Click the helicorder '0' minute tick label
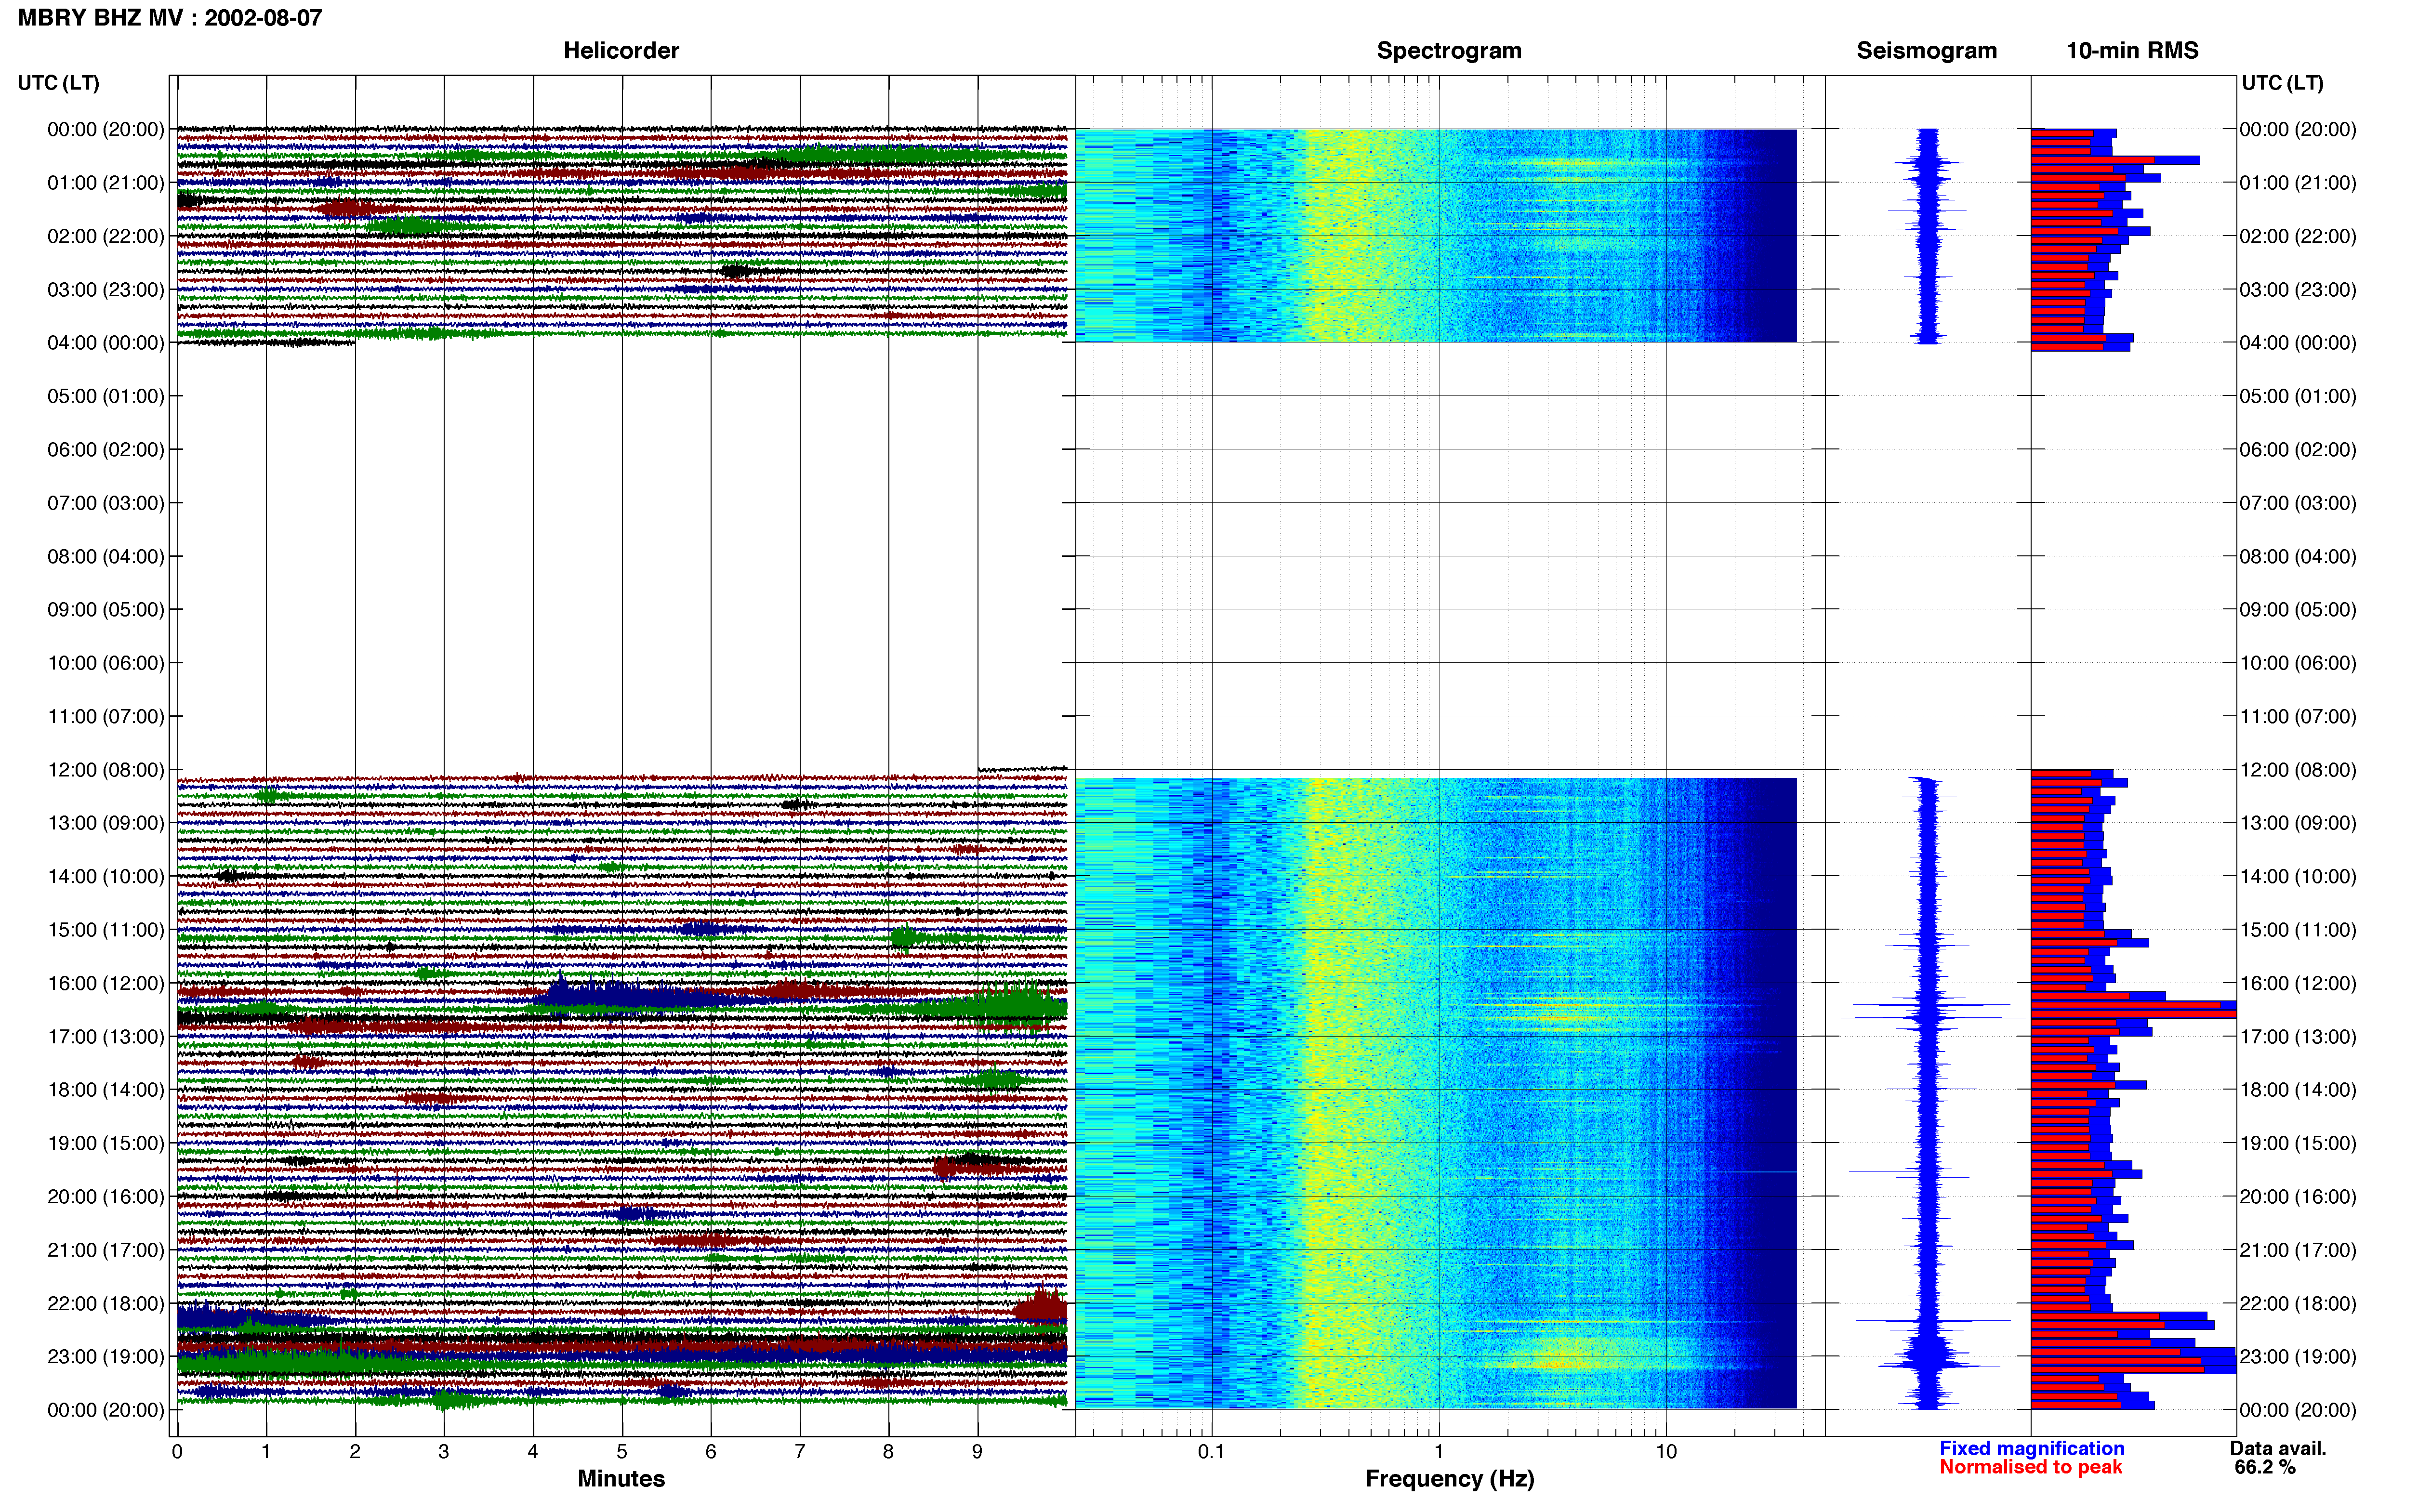The height and width of the screenshot is (1512, 2418). click(177, 1452)
